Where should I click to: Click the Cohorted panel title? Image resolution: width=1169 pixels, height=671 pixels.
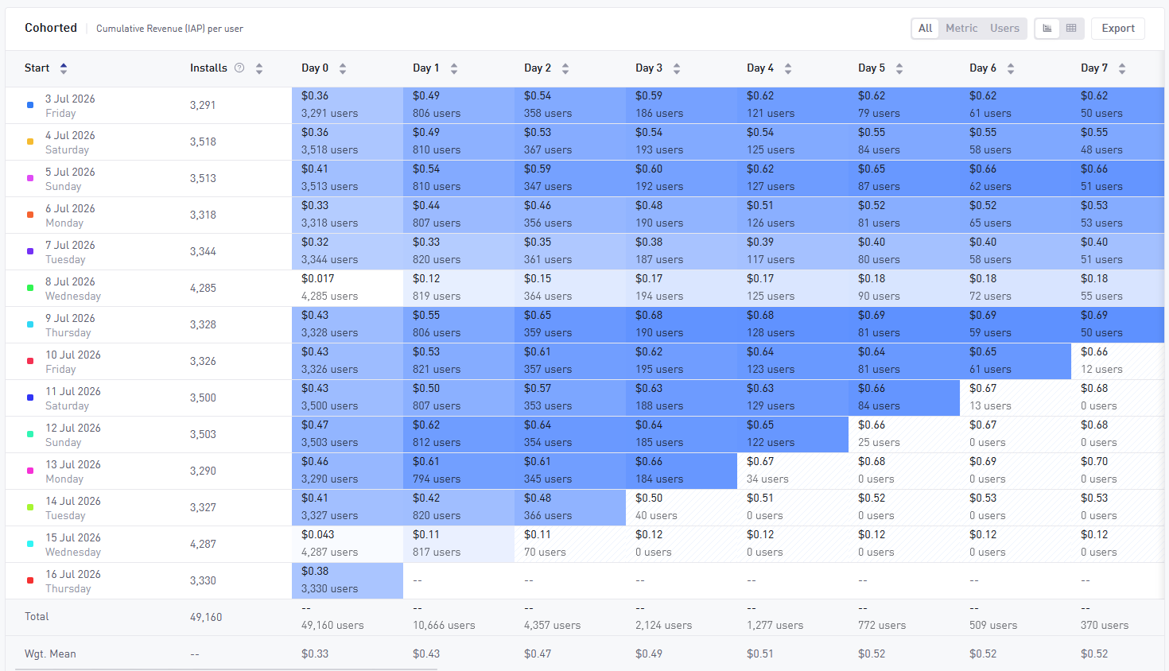[51, 28]
